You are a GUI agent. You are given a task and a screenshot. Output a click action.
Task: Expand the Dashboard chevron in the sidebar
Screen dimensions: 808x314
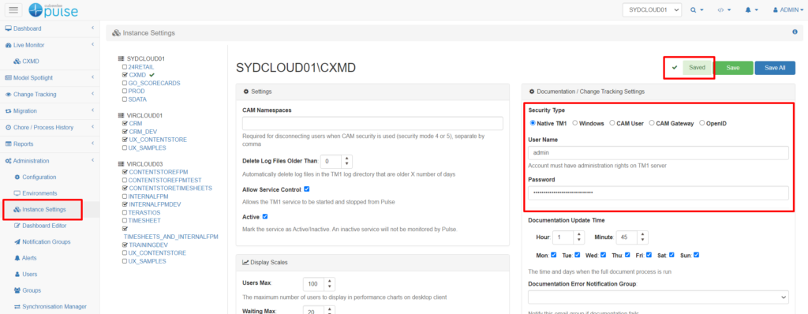pyautogui.click(x=92, y=28)
